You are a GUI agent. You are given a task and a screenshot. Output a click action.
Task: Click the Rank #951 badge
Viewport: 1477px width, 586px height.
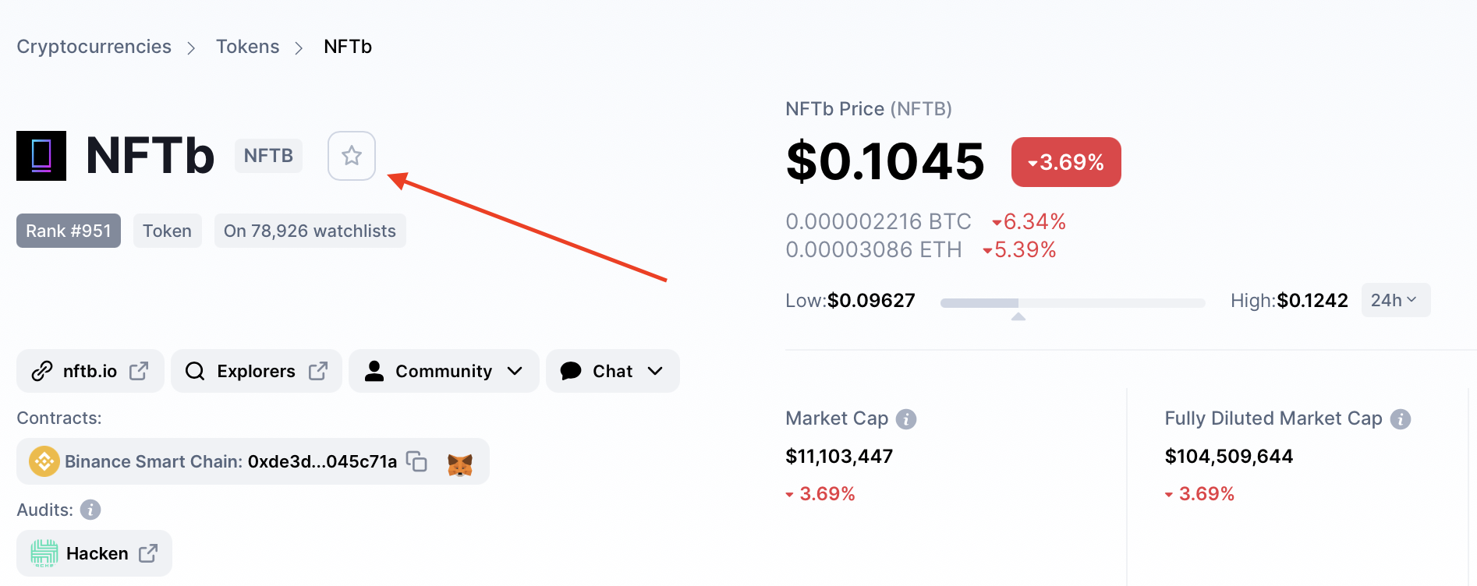tap(69, 231)
